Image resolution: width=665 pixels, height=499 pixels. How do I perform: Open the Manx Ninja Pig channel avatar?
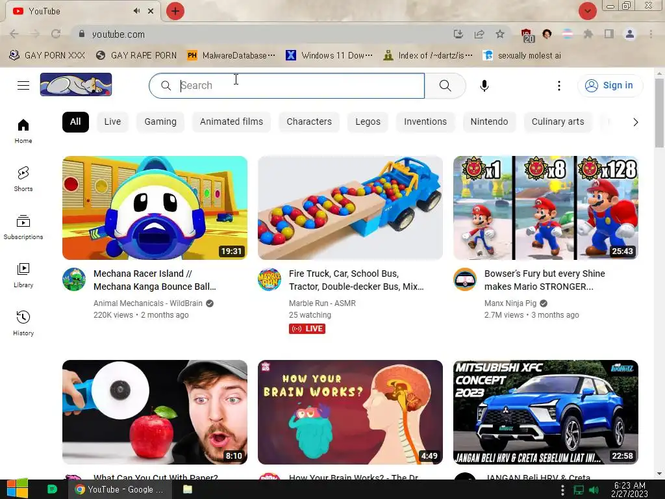click(465, 279)
